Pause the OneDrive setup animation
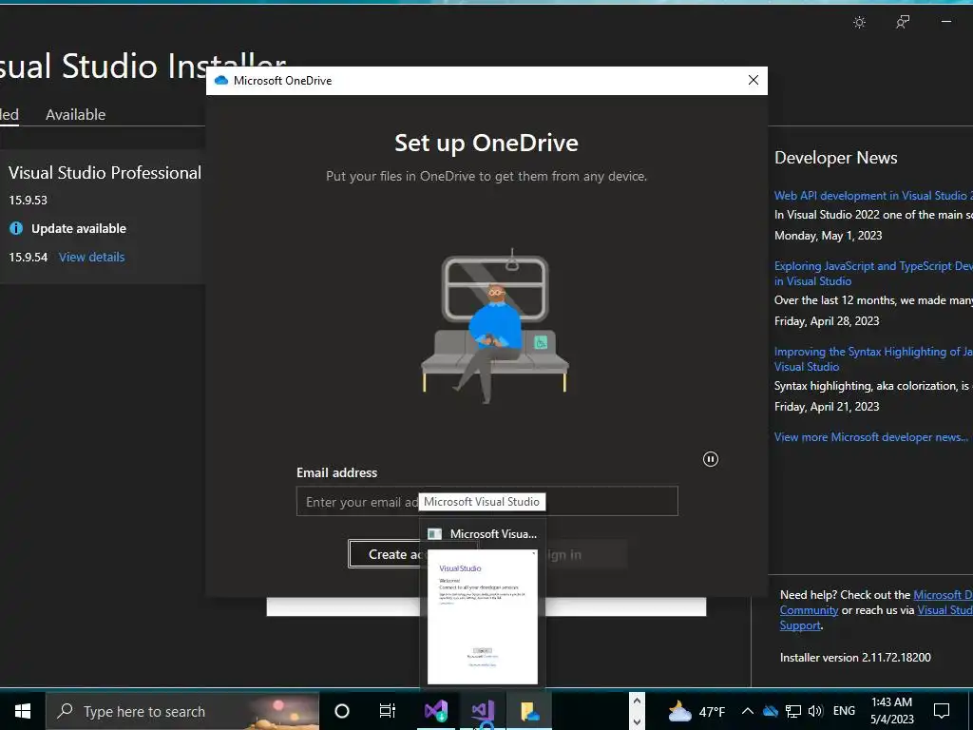This screenshot has width=973, height=730. click(x=711, y=459)
